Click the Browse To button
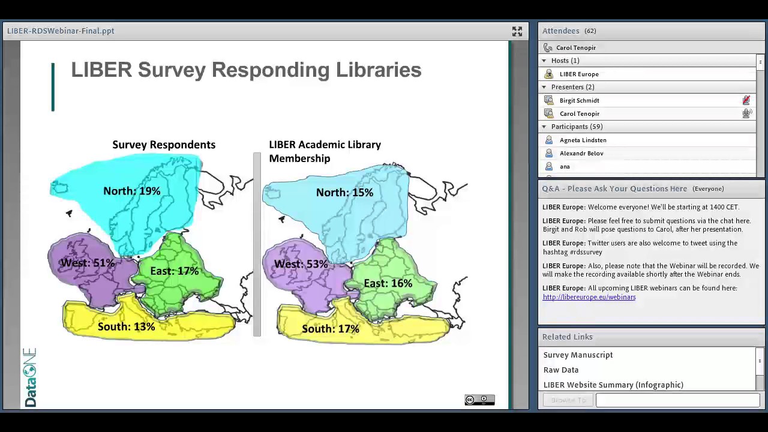Screen dimensions: 768x432 pyautogui.click(x=568, y=400)
